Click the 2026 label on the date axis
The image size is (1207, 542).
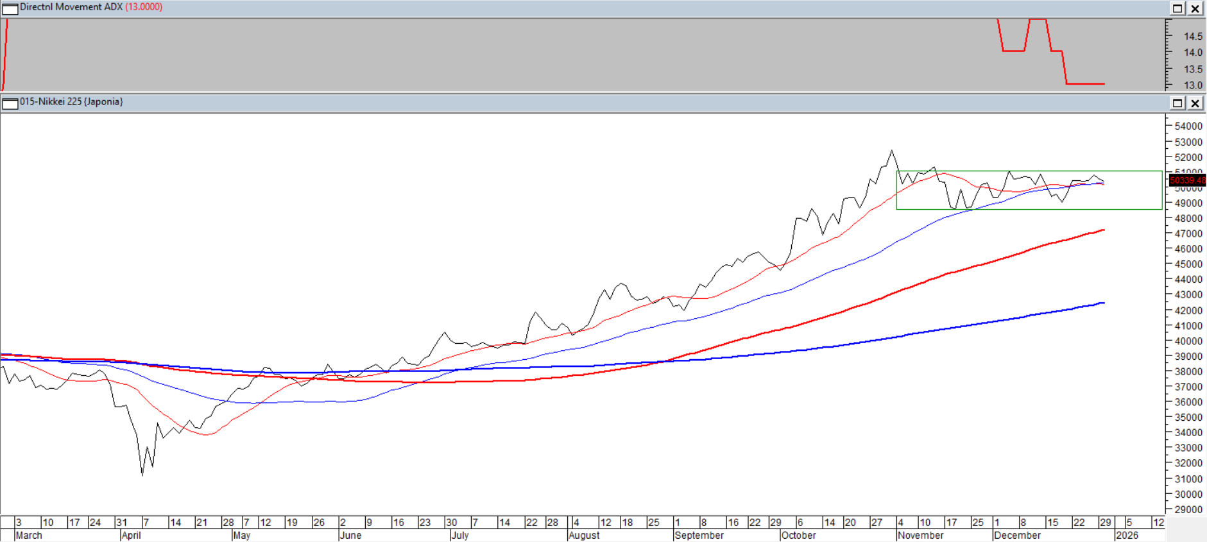point(1127,536)
